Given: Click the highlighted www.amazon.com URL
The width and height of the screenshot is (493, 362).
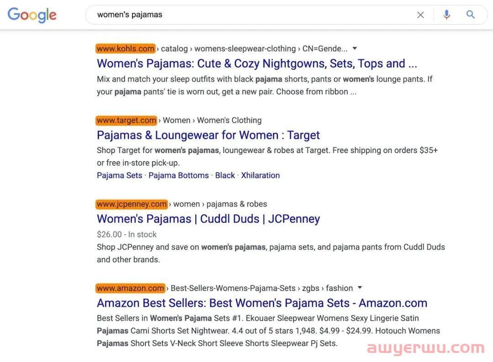Looking at the screenshot, I should click(x=130, y=288).
